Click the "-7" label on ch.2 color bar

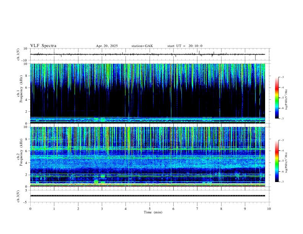coord(282,182)
